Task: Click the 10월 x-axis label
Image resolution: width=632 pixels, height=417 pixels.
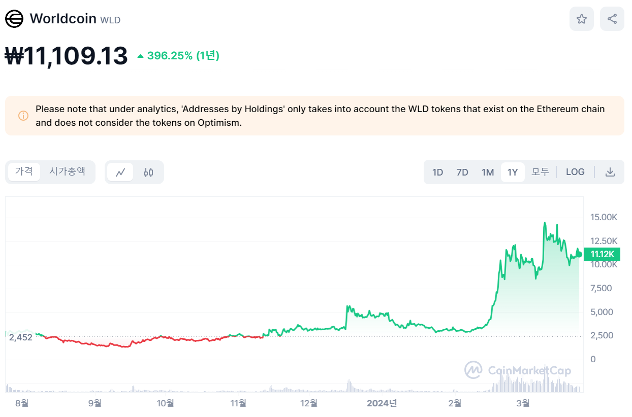Action: (166, 403)
